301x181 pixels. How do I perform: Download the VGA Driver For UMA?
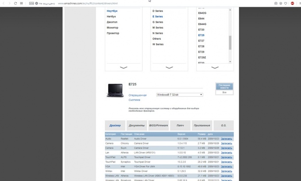(227, 166)
